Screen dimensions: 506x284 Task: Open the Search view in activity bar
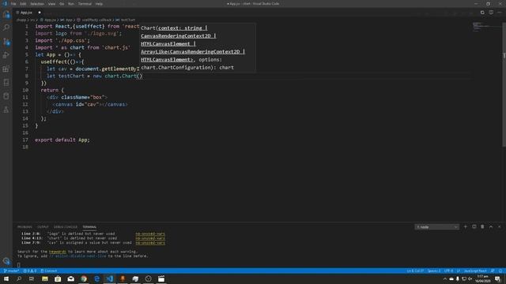[6, 28]
